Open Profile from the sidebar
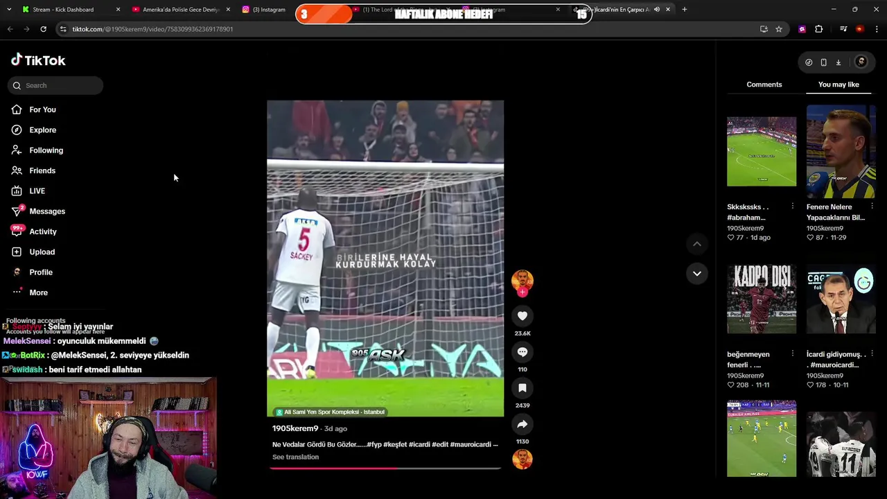887x499 pixels. [41, 272]
